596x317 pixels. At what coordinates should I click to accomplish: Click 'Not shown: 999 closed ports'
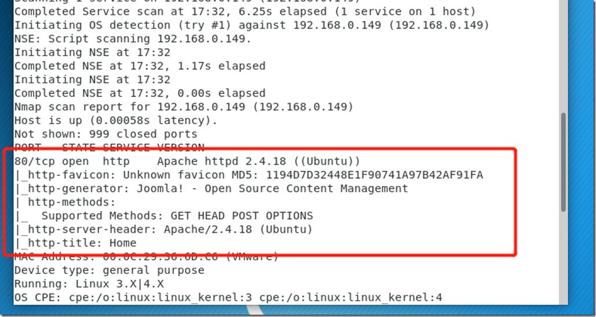coord(106,134)
